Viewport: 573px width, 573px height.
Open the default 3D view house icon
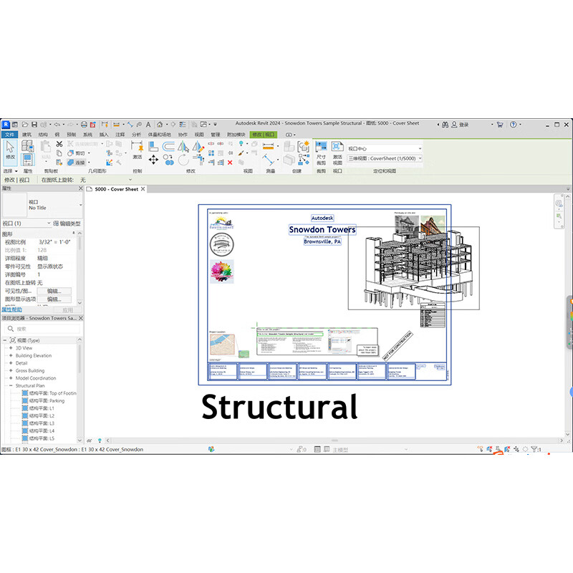click(160, 125)
